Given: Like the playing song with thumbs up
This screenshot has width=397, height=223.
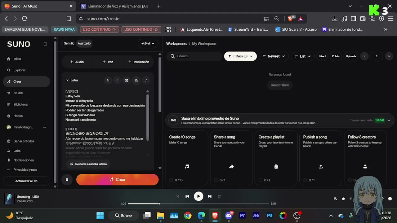Looking at the screenshot, I should 343,199.
